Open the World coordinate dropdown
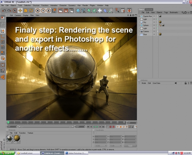 tap(101, 146)
